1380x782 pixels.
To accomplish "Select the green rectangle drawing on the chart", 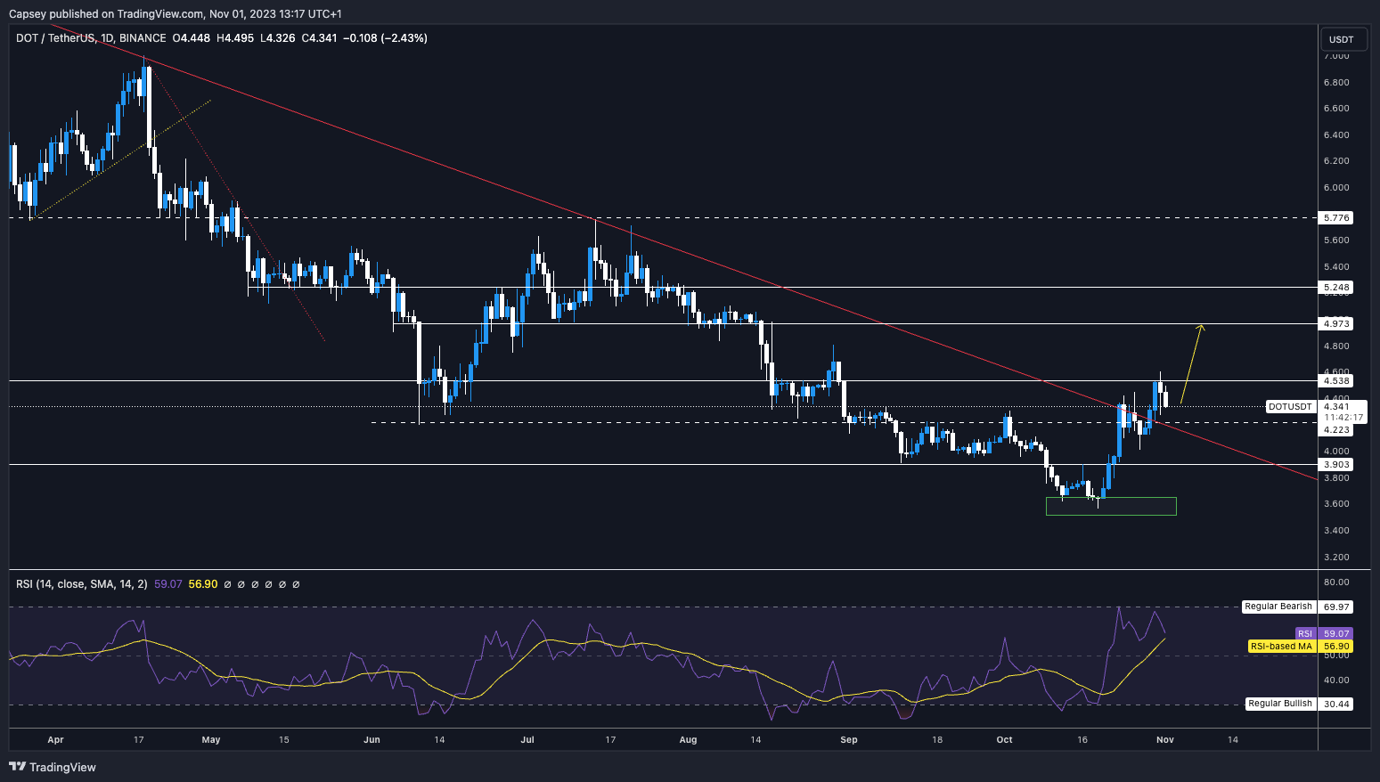I will click(x=1111, y=506).
